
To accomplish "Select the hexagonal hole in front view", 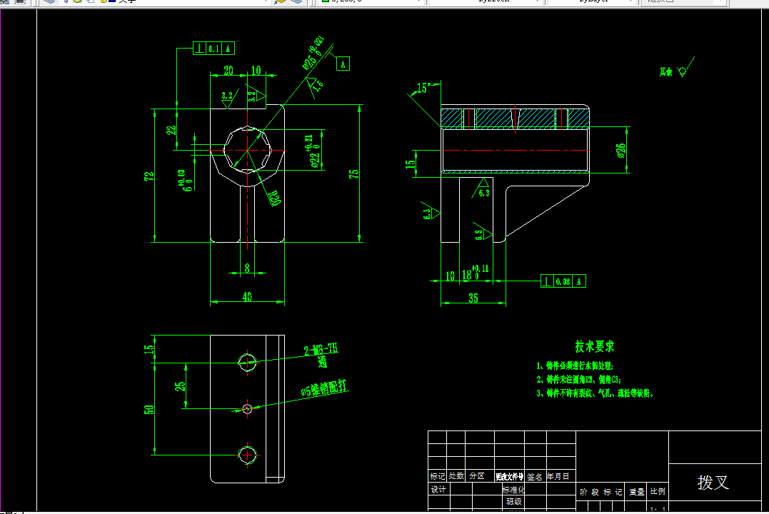I will (248, 150).
